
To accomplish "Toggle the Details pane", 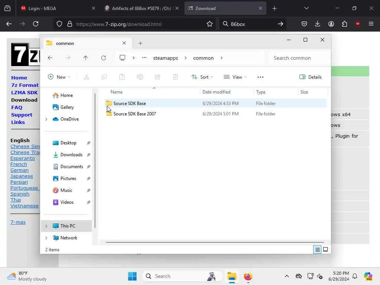I will pyautogui.click(x=311, y=77).
